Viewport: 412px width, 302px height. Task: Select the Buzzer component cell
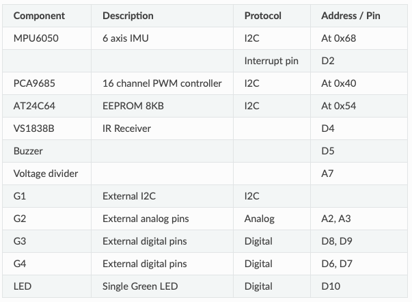click(x=28, y=151)
